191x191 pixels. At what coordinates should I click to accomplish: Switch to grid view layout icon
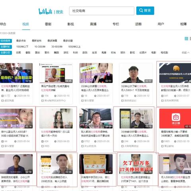click(186, 39)
